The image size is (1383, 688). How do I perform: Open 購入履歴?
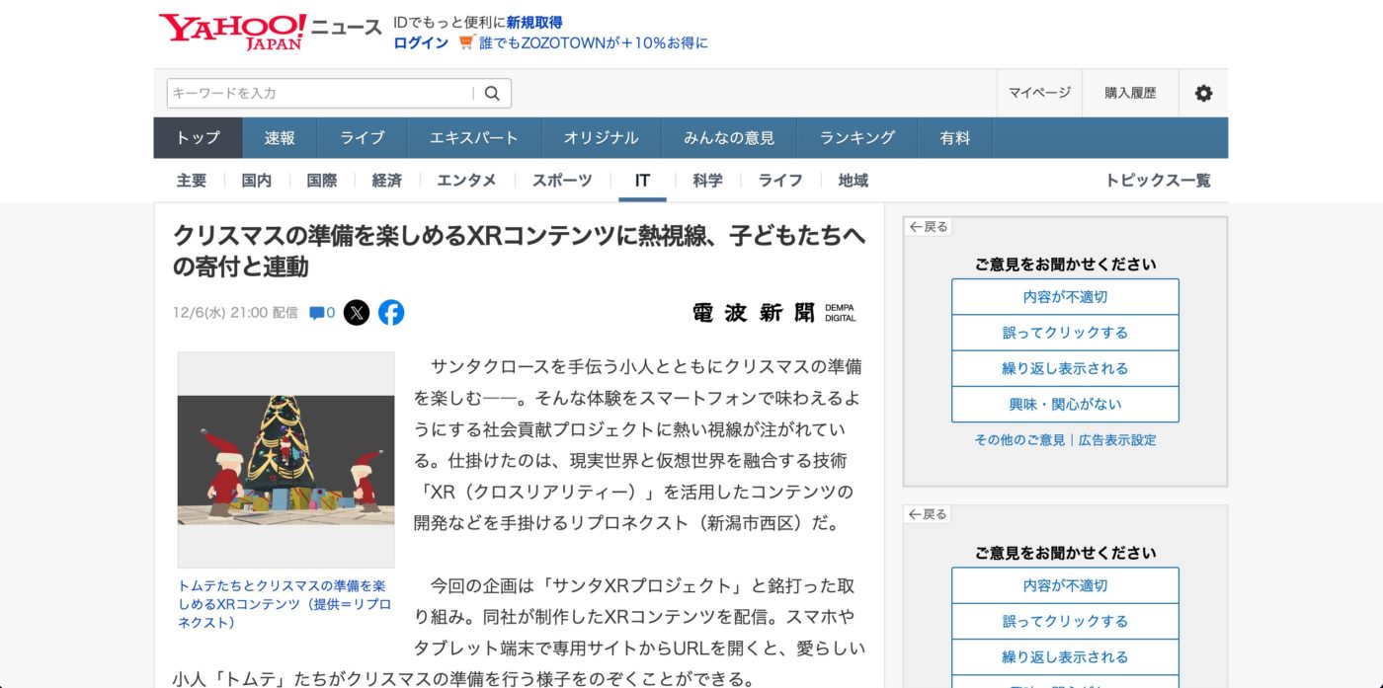click(1130, 93)
